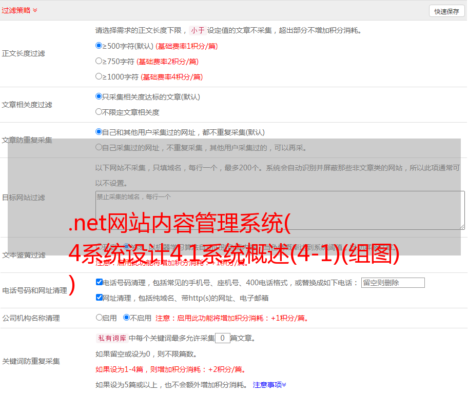Click the 文章防重复采集 row label
Viewport: 468px width, 394px height.
[x=27, y=140]
